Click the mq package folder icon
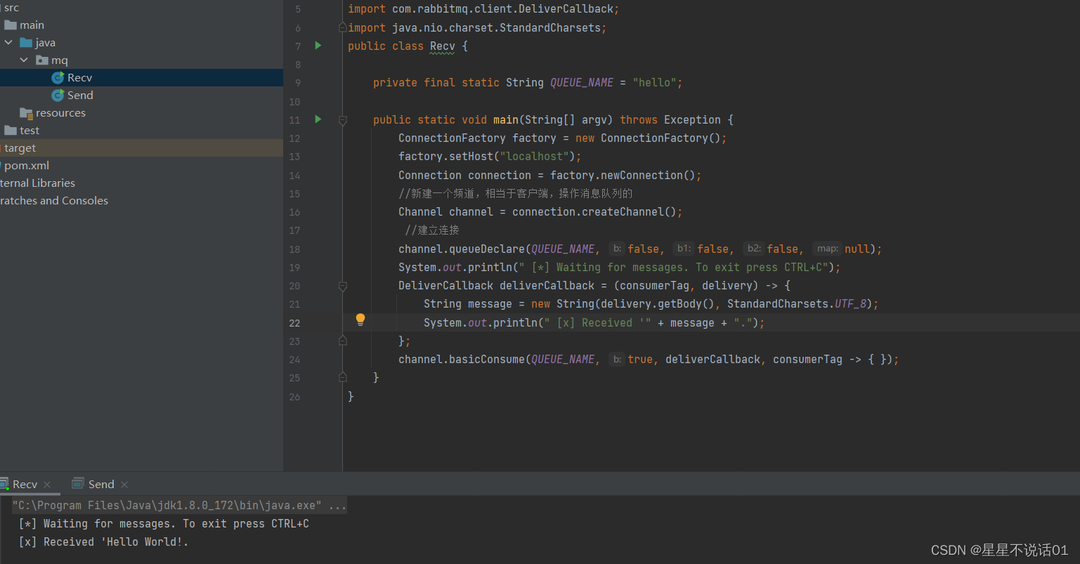 point(42,60)
